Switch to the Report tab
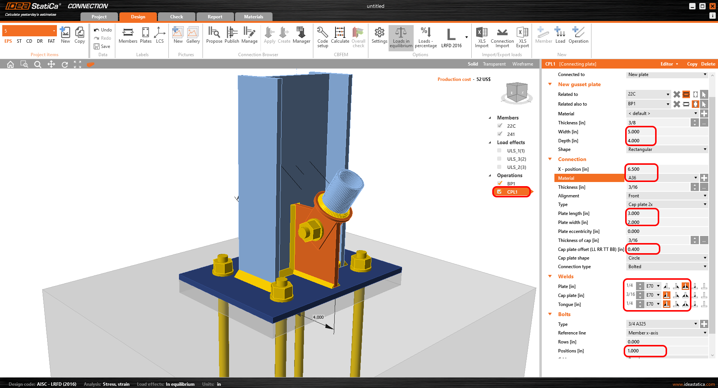 tap(215, 16)
